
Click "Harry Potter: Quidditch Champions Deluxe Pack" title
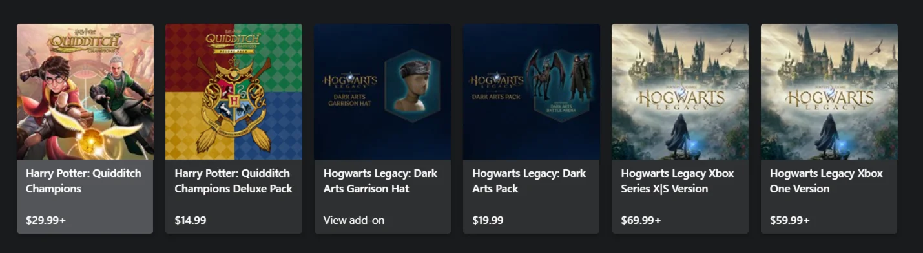pyautogui.click(x=233, y=181)
